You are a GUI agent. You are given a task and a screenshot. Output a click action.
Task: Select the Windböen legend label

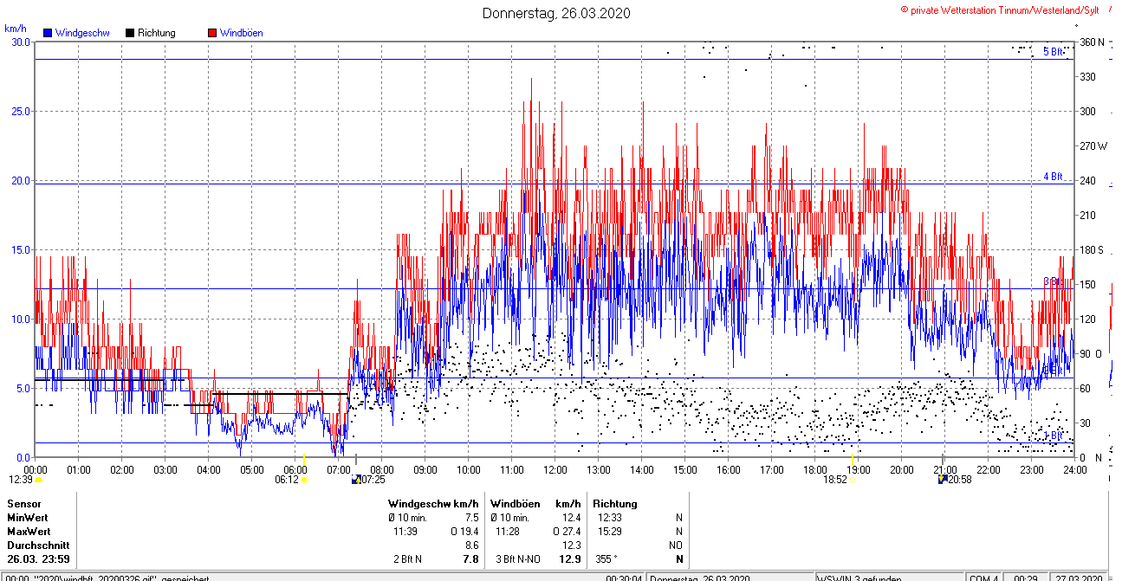tap(242, 33)
